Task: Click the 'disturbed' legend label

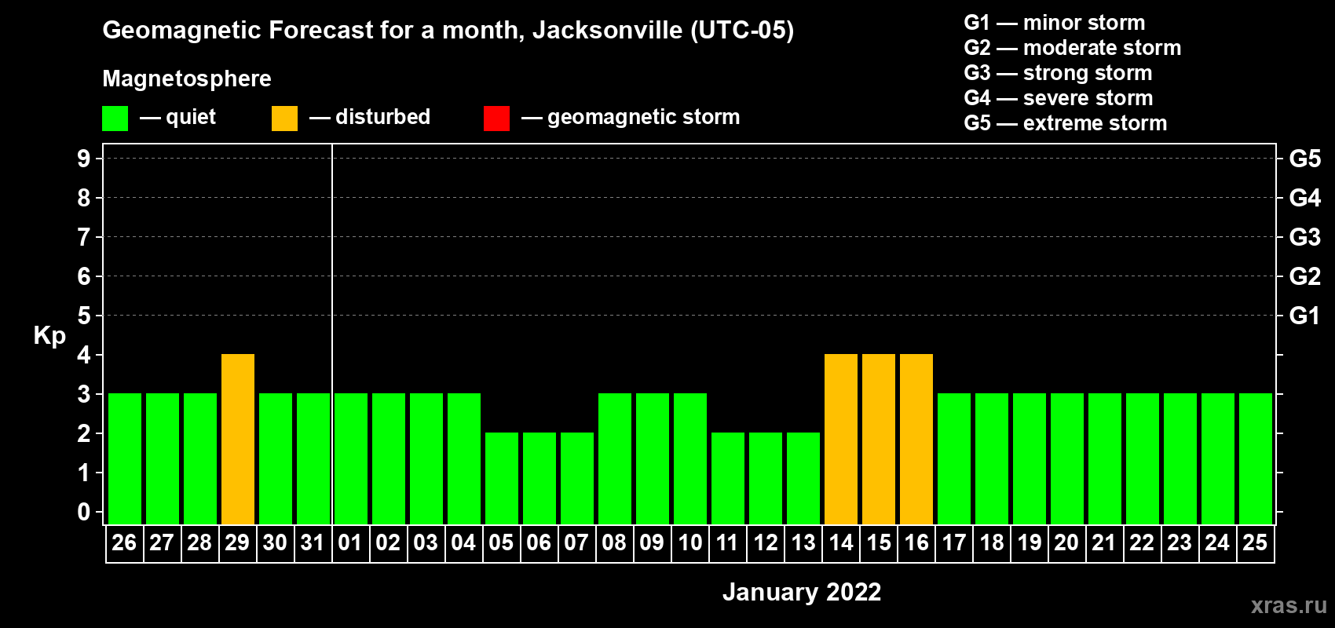Action: 382,117
